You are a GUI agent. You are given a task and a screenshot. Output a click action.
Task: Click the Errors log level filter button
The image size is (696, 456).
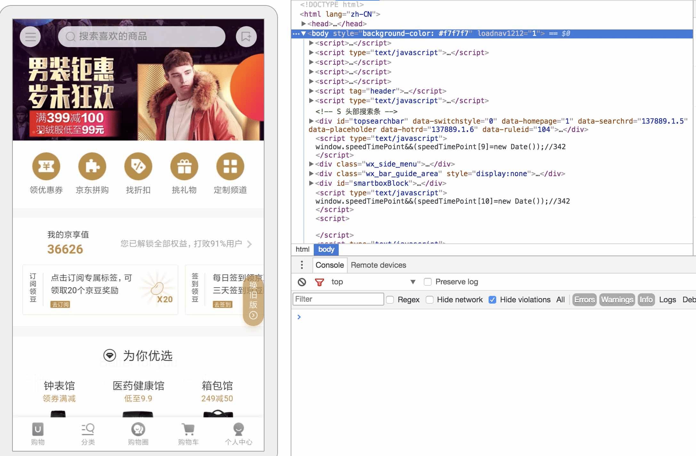pyautogui.click(x=584, y=300)
